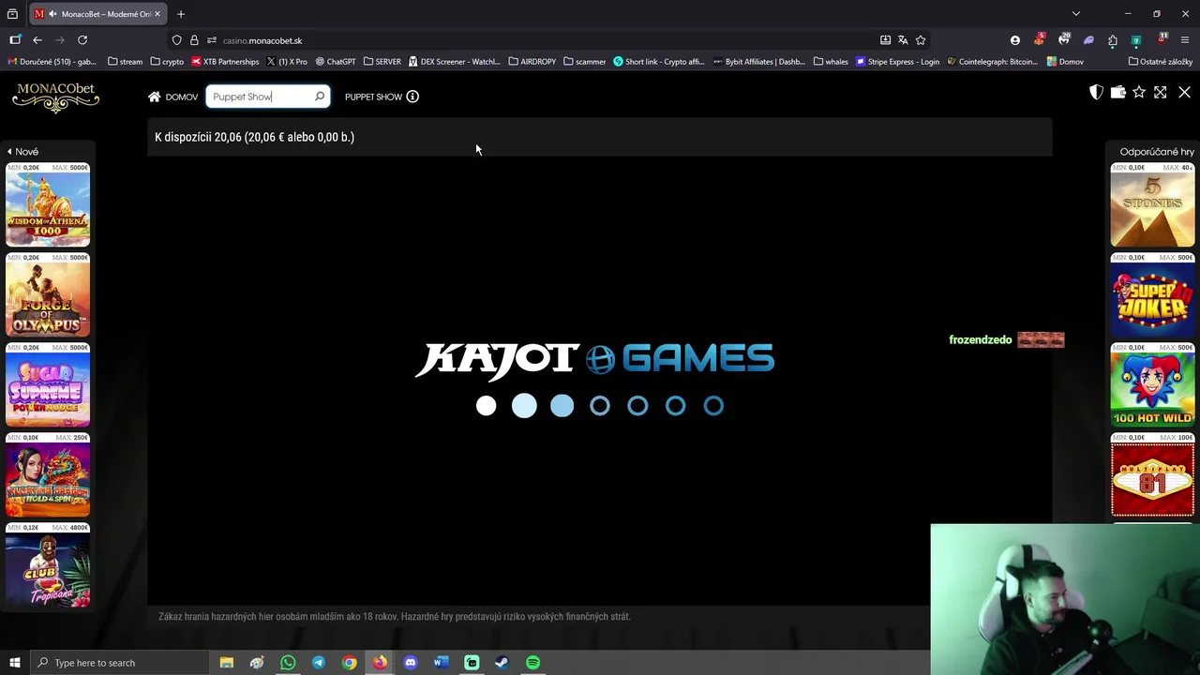The image size is (1200, 675).
Task: Open the AIRDROPY bookmarks folder
Action: click(x=532, y=62)
